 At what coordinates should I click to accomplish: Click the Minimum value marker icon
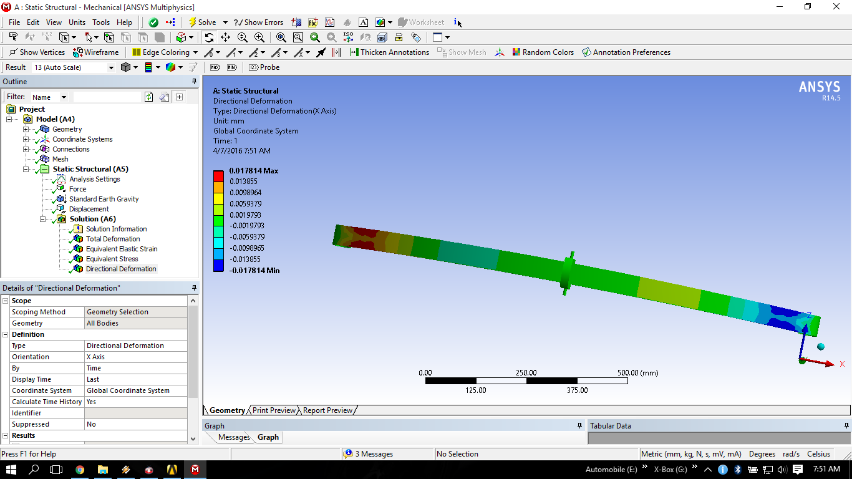231,67
